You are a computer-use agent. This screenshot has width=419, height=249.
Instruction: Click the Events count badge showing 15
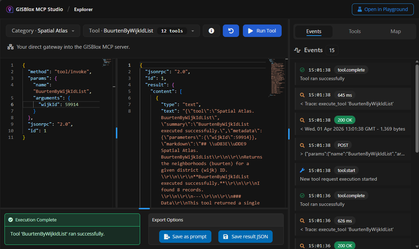pyautogui.click(x=332, y=50)
